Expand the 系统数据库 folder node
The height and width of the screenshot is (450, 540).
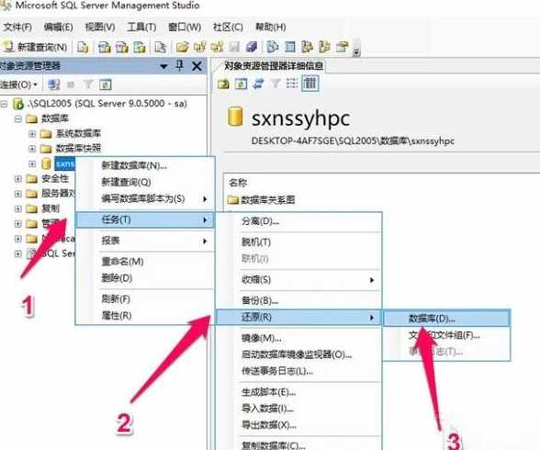[x=32, y=133]
